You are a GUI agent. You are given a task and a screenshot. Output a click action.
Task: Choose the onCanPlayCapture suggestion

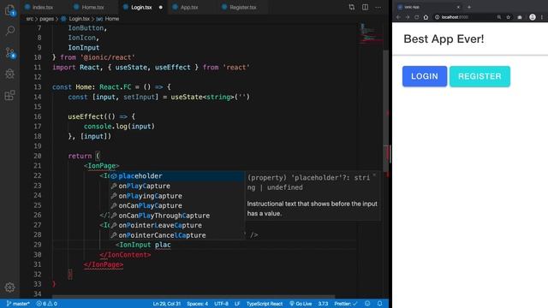point(177,205)
